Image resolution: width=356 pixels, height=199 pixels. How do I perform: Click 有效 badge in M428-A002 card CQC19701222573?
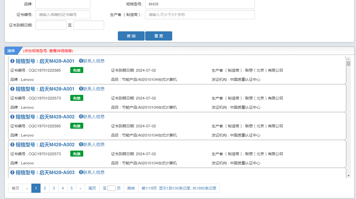(x=77, y=154)
